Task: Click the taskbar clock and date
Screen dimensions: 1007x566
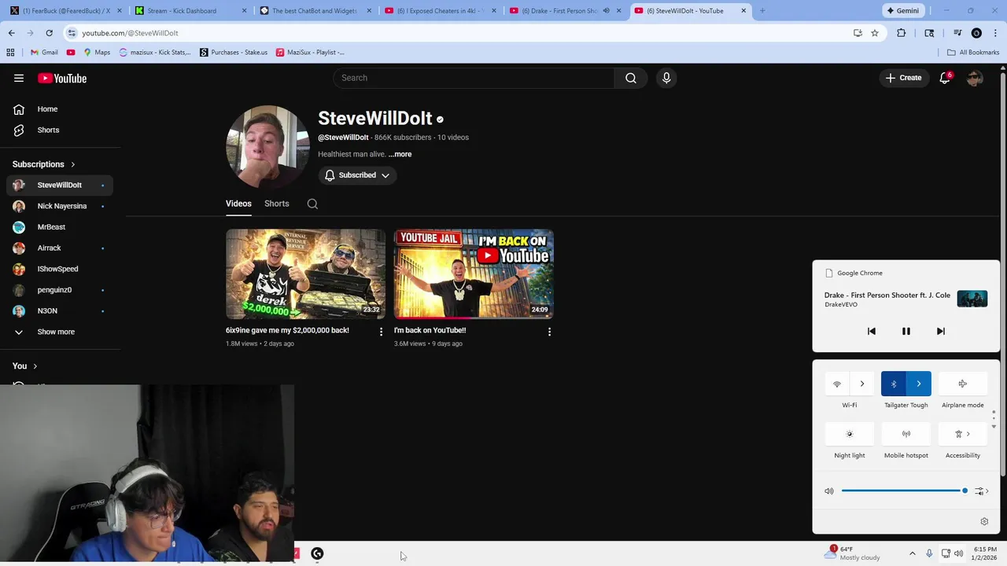Action: pos(985,553)
